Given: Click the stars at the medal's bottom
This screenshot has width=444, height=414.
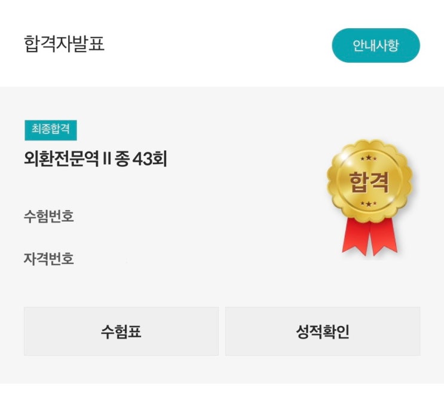Looking at the screenshot, I should coord(369,205).
